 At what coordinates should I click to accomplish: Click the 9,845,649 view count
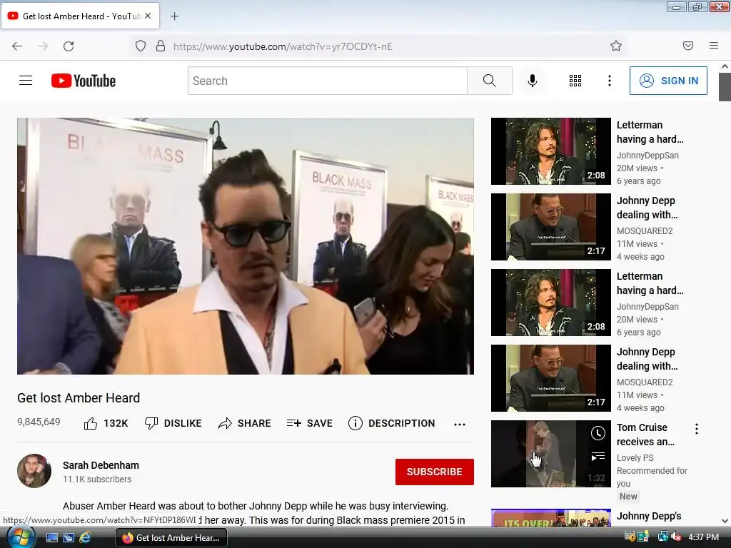(39, 422)
